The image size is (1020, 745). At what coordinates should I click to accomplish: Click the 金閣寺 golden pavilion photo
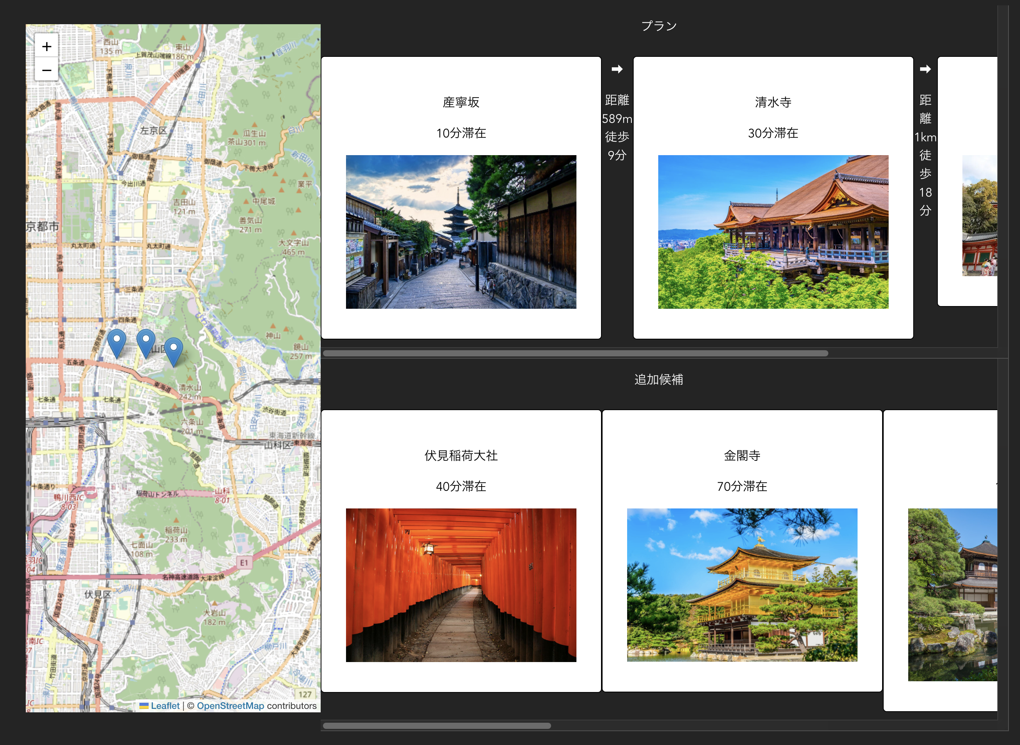click(x=742, y=585)
